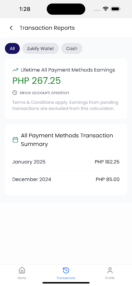Open the Transactions history clock icon
The image size is (132, 286).
pos(66,270)
